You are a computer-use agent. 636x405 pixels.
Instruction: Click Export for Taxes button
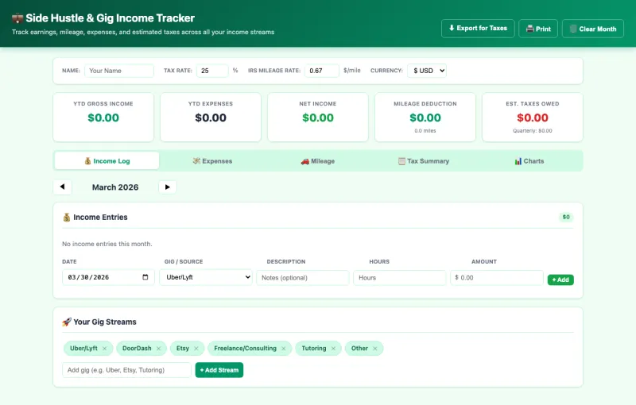(478, 29)
